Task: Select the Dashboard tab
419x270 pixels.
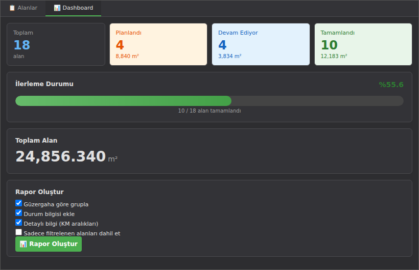Action: click(x=73, y=8)
